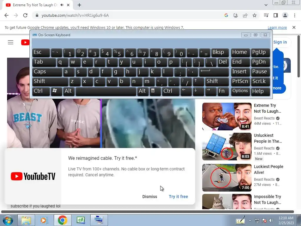Open the Chrome three-dot menu

point(295,15)
